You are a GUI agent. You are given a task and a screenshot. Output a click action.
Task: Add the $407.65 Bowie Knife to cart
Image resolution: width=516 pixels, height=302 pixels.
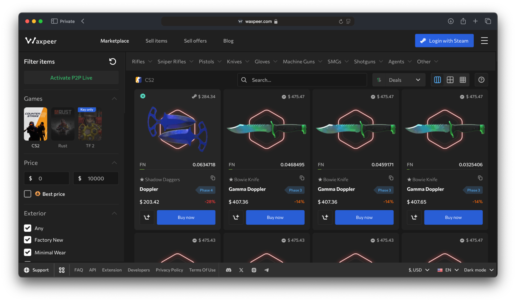[x=414, y=217]
